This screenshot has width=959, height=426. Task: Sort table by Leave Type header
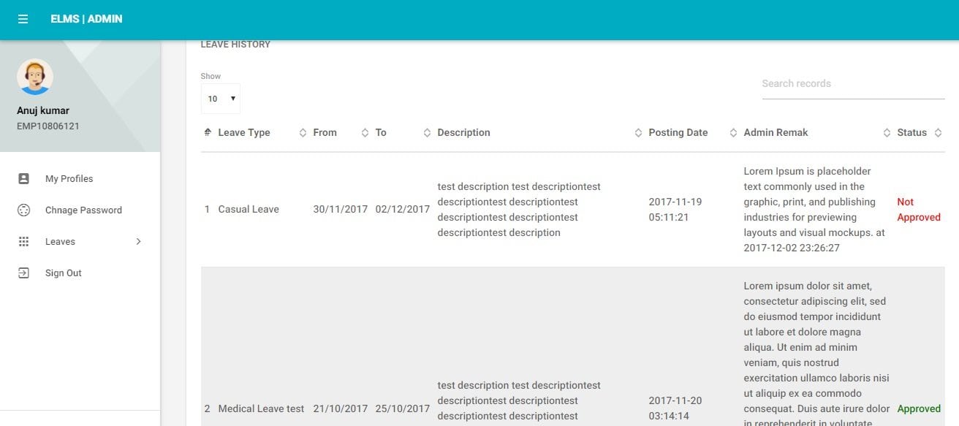pos(244,132)
